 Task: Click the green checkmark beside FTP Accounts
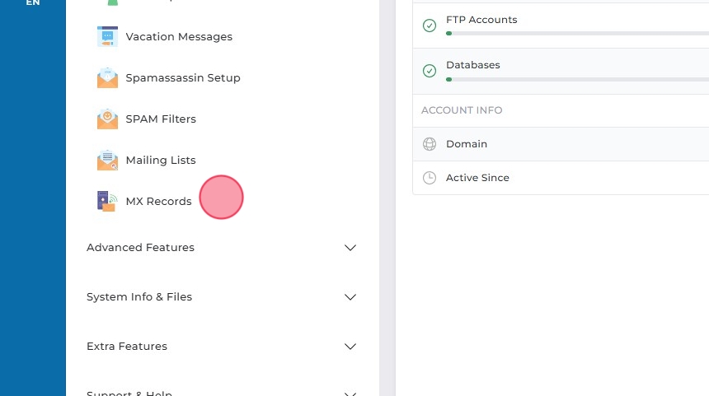point(430,26)
